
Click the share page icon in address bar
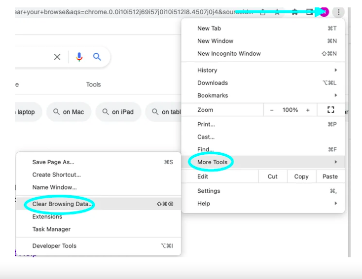point(263,12)
